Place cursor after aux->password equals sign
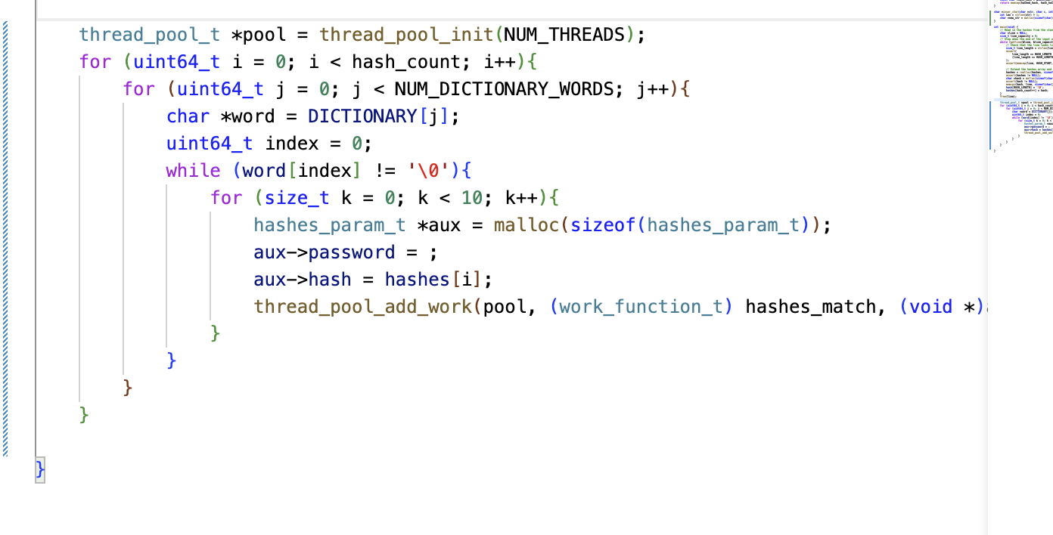The width and height of the screenshot is (1053, 535). tap(424, 252)
